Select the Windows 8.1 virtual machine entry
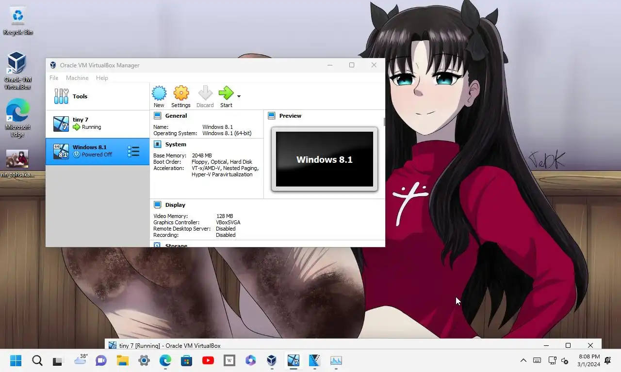 click(x=98, y=151)
